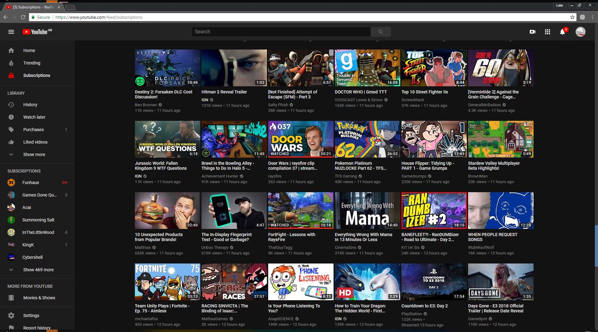598x332 pixels.
Task: Open the notifications bell
Action: (563, 31)
